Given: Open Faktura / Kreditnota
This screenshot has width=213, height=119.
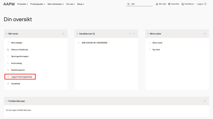Looking at the screenshot, I should [x=19, y=50].
